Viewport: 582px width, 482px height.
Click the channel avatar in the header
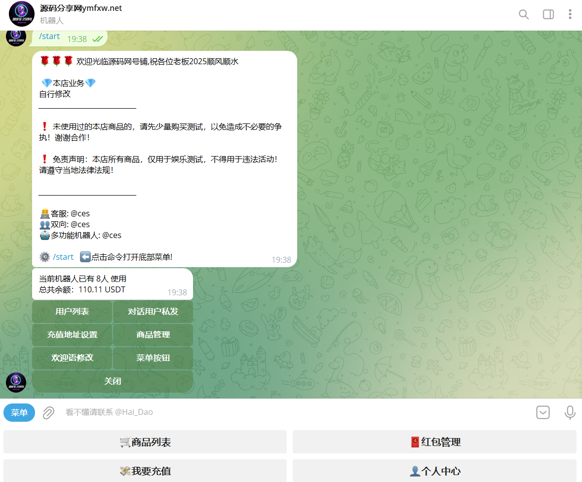22,14
